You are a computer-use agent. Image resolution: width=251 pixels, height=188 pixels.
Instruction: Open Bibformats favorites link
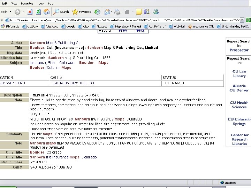(x=10, y=26)
